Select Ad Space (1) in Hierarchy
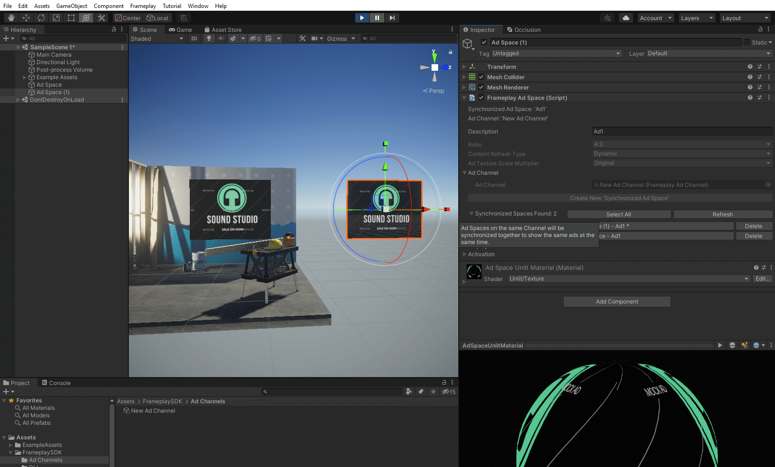 pos(53,92)
